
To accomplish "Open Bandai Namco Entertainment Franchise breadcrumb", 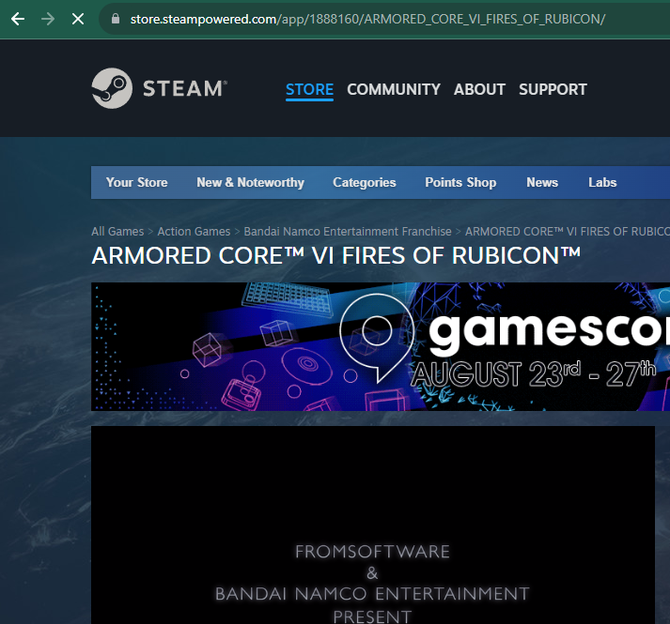I will click(x=348, y=232).
